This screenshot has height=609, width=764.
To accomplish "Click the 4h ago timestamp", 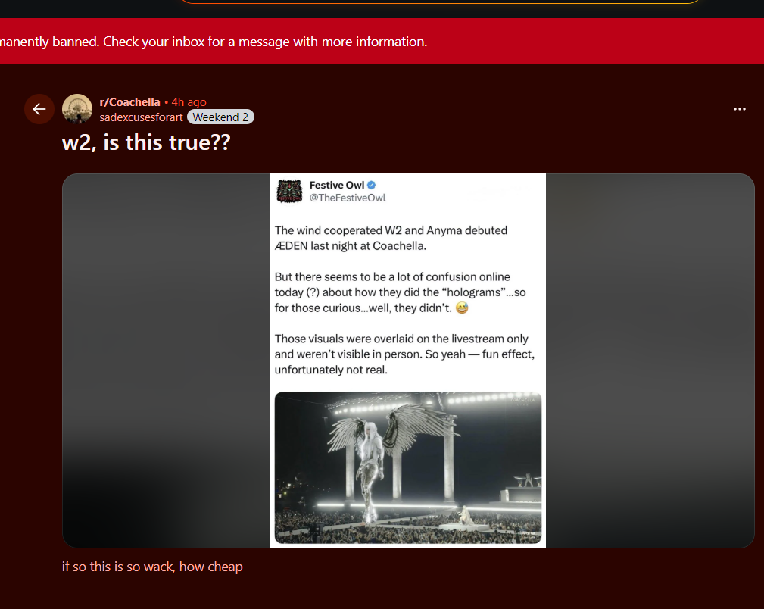I will tap(189, 102).
